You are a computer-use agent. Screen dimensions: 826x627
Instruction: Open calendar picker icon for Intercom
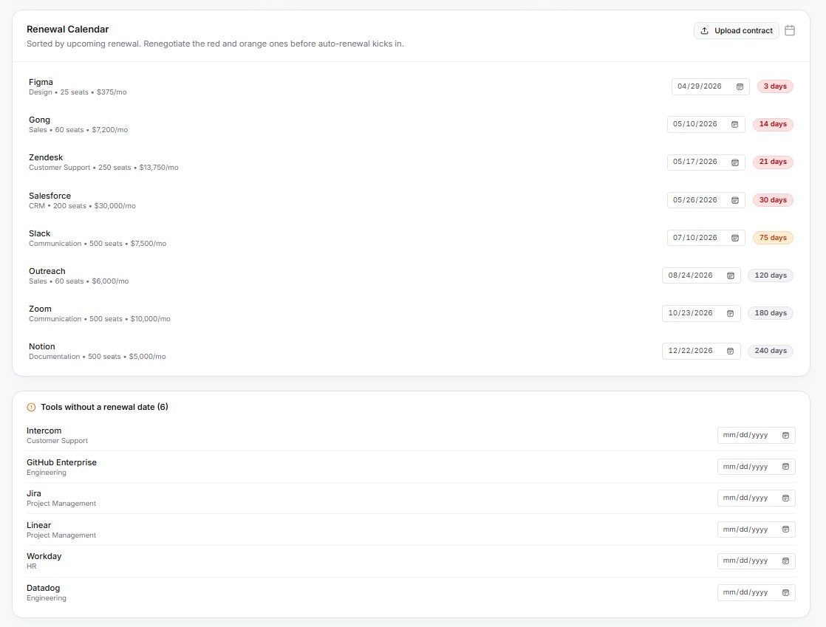pos(785,436)
